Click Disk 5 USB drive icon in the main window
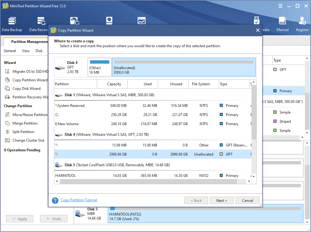Image resolution: width=311 pixels, height=232 pixels. click(80, 214)
